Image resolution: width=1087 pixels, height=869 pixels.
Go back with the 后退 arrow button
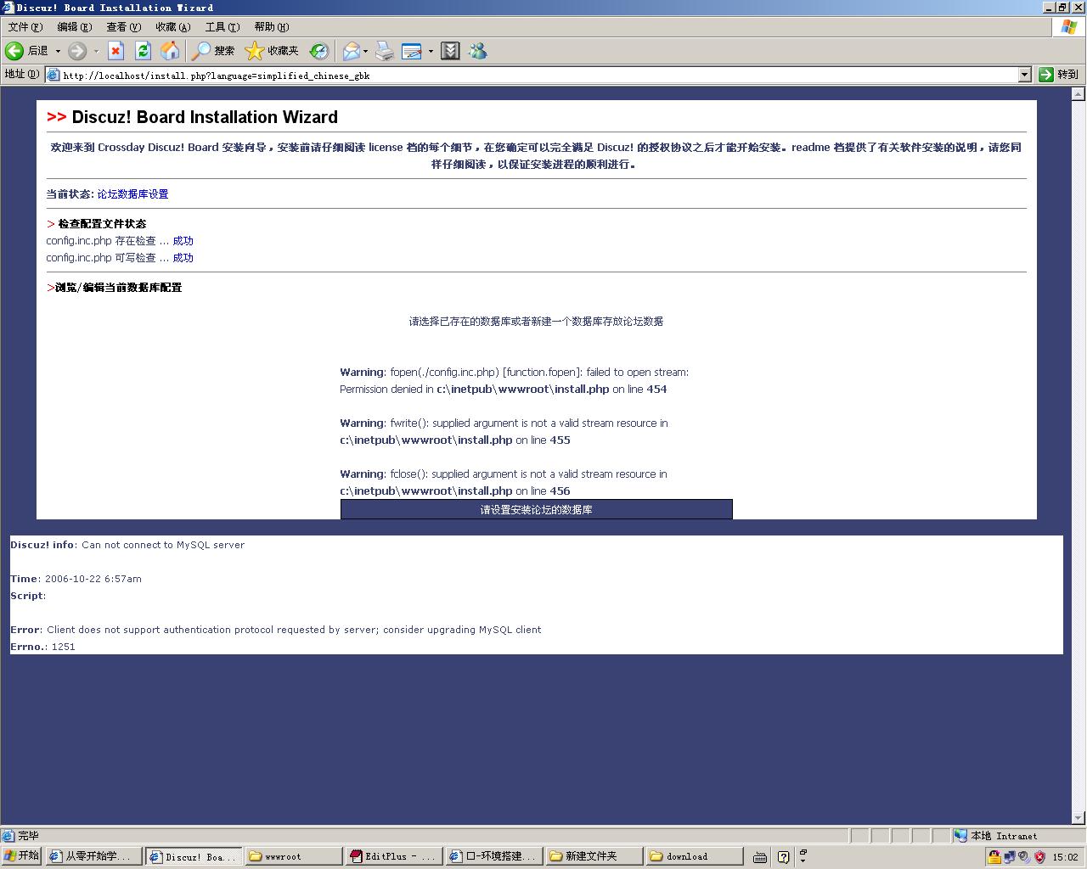tap(27, 51)
